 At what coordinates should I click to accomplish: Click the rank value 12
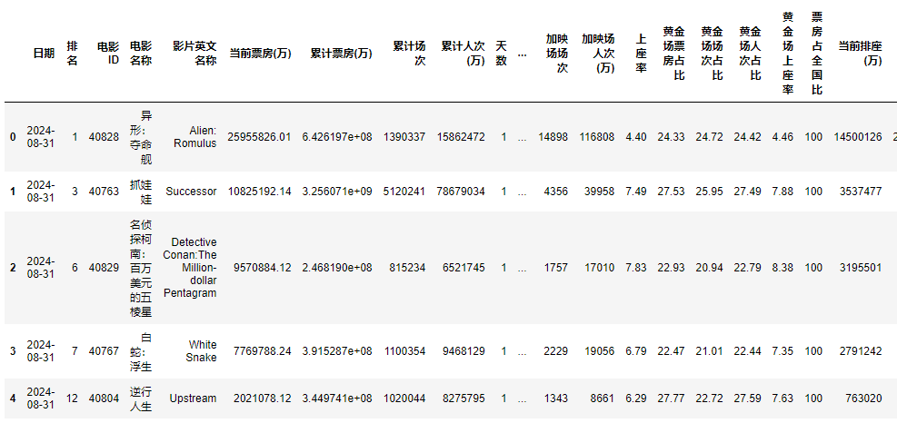[x=72, y=399]
